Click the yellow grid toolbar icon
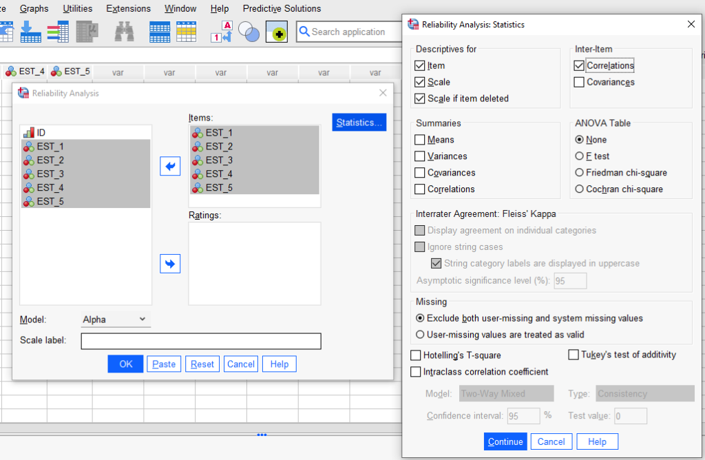The image size is (705, 460). click(x=186, y=32)
